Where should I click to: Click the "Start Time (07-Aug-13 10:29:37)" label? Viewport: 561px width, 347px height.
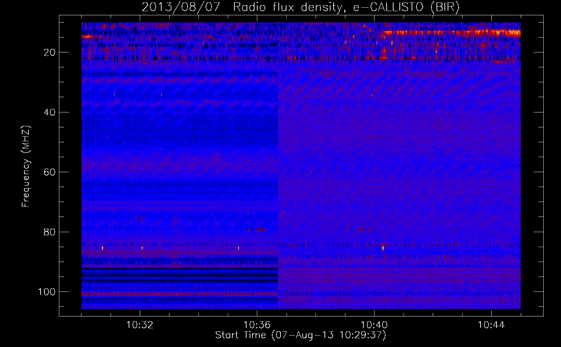point(301,335)
